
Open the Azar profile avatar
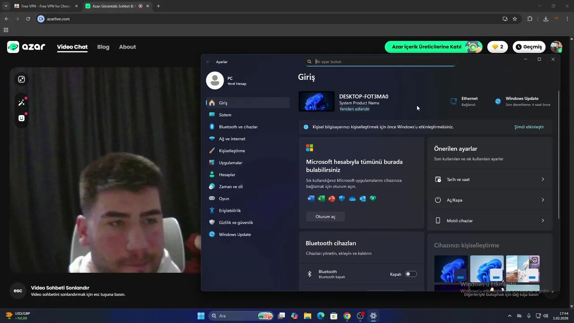pyautogui.click(x=556, y=47)
